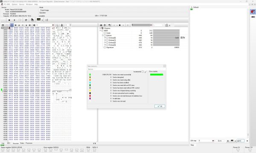The height and width of the screenshot is (153, 256).
Task: Tick the Entries[2] checkbox
Action: click(x=107, y=42)
